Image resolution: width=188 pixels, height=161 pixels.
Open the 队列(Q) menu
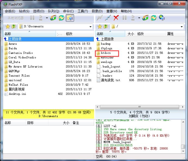54,11
